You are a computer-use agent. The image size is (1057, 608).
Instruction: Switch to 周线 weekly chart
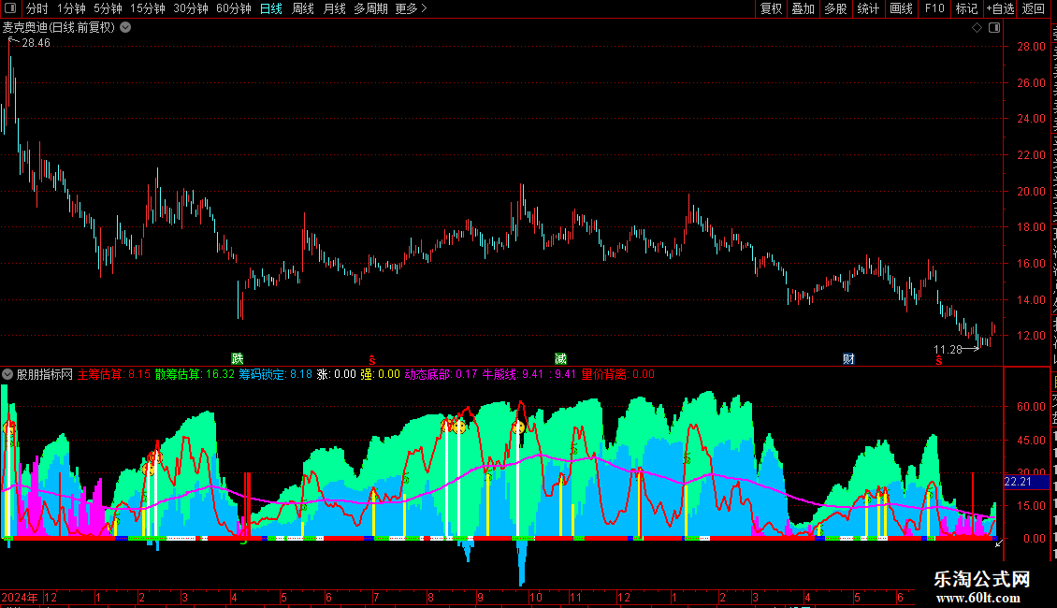tap(303, 8)
